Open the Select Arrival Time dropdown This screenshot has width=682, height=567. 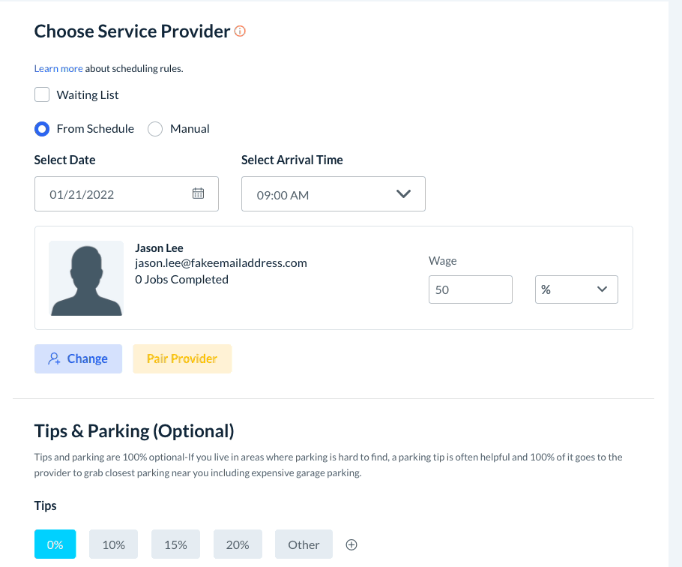click(333, 194)
